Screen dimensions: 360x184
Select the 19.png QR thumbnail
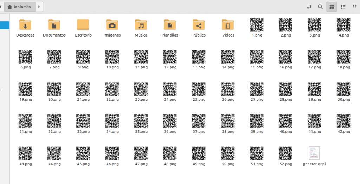25,89
